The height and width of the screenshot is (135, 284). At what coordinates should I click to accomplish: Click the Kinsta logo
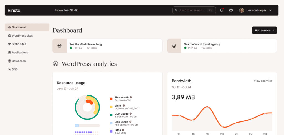pos(14,10)
